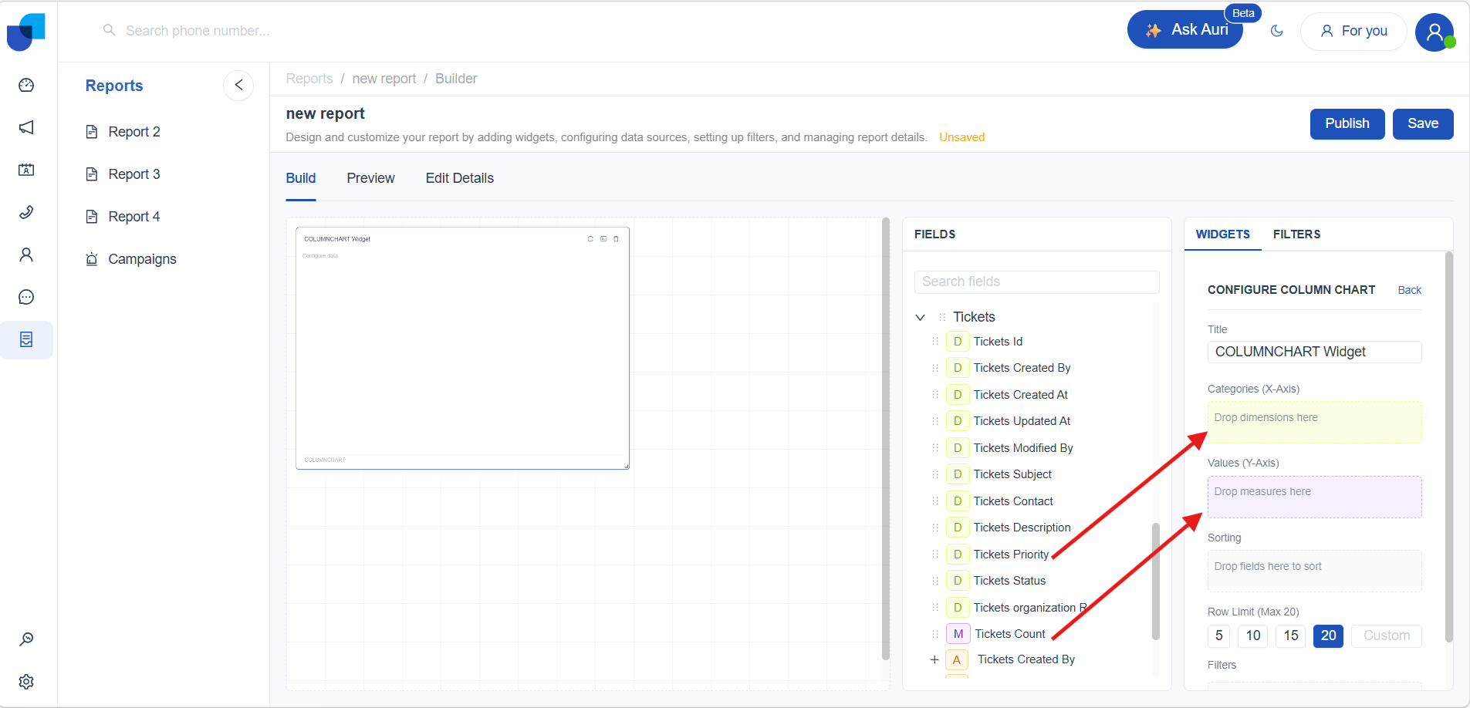
Task: Click the Search fields input box
Action: (1036, 282)
